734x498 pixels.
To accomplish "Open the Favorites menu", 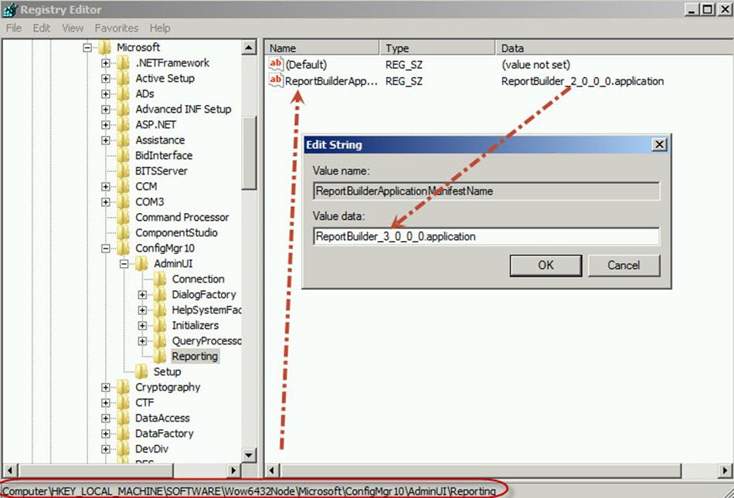I will (117, 28).
